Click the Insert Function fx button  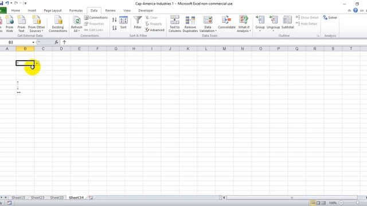[x=56, y=42]
